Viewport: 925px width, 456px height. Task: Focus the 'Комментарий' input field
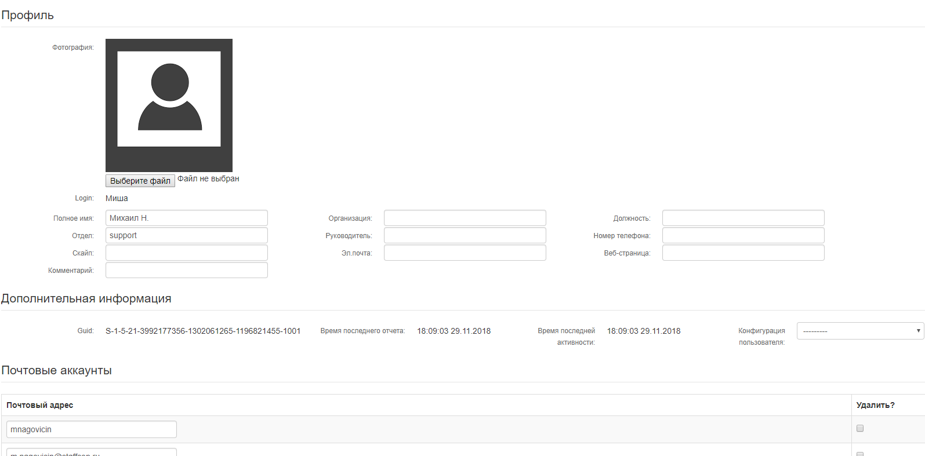point(187,270)
